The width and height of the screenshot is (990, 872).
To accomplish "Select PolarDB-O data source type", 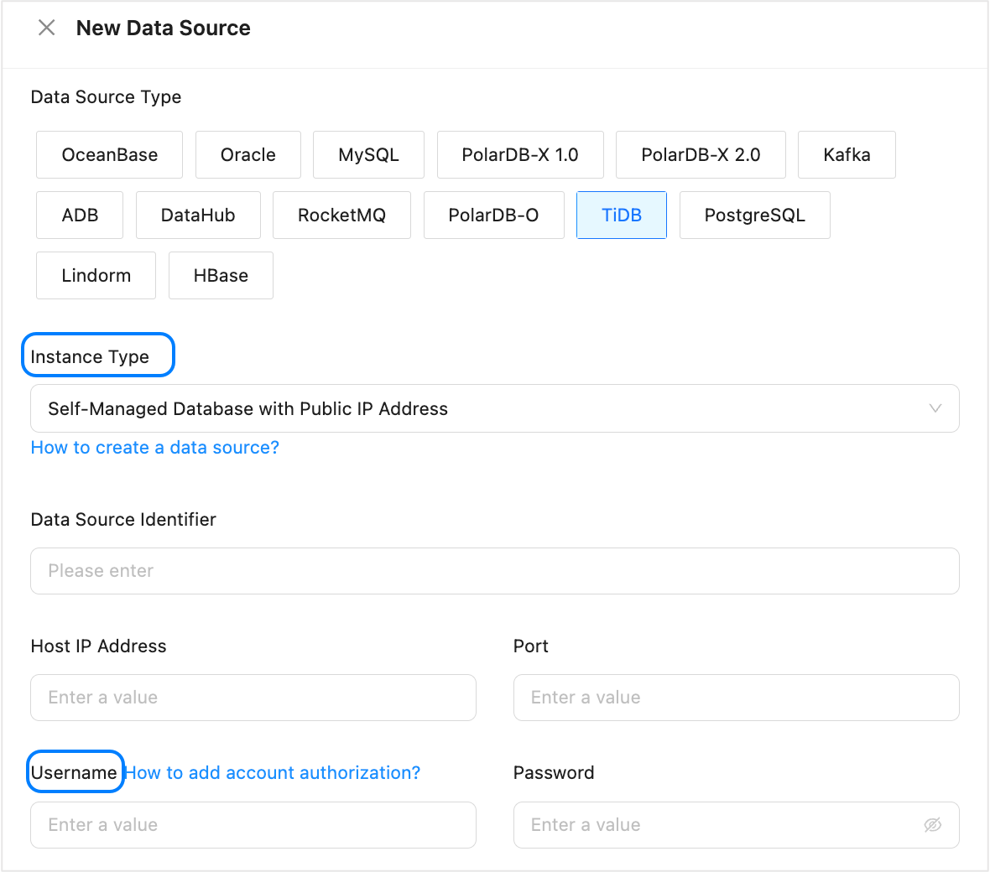I will (493, 215).
